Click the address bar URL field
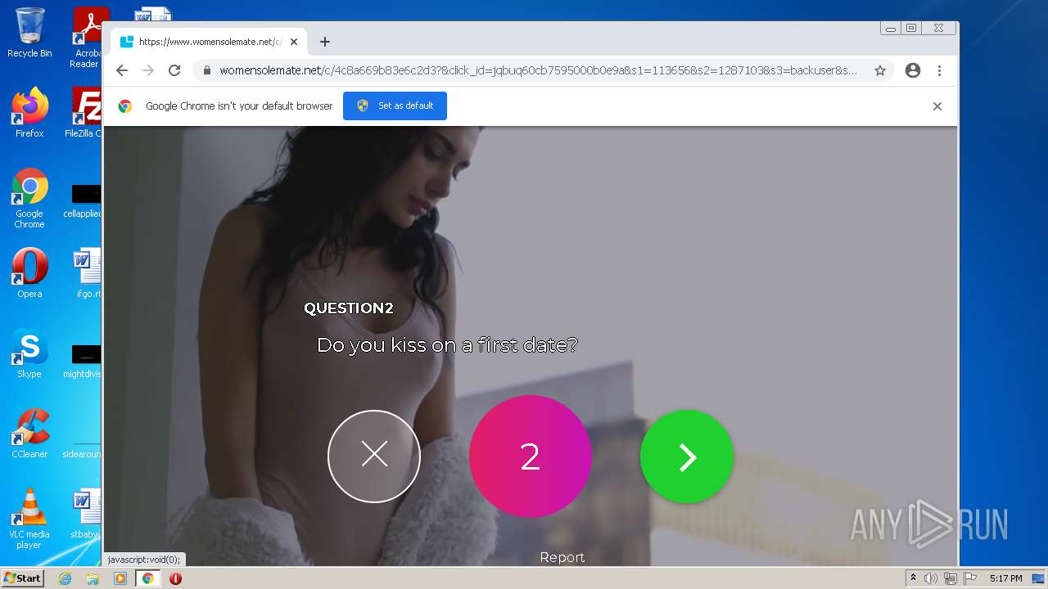This screenshot has width=1048, height=589. [x=538, y=70]
